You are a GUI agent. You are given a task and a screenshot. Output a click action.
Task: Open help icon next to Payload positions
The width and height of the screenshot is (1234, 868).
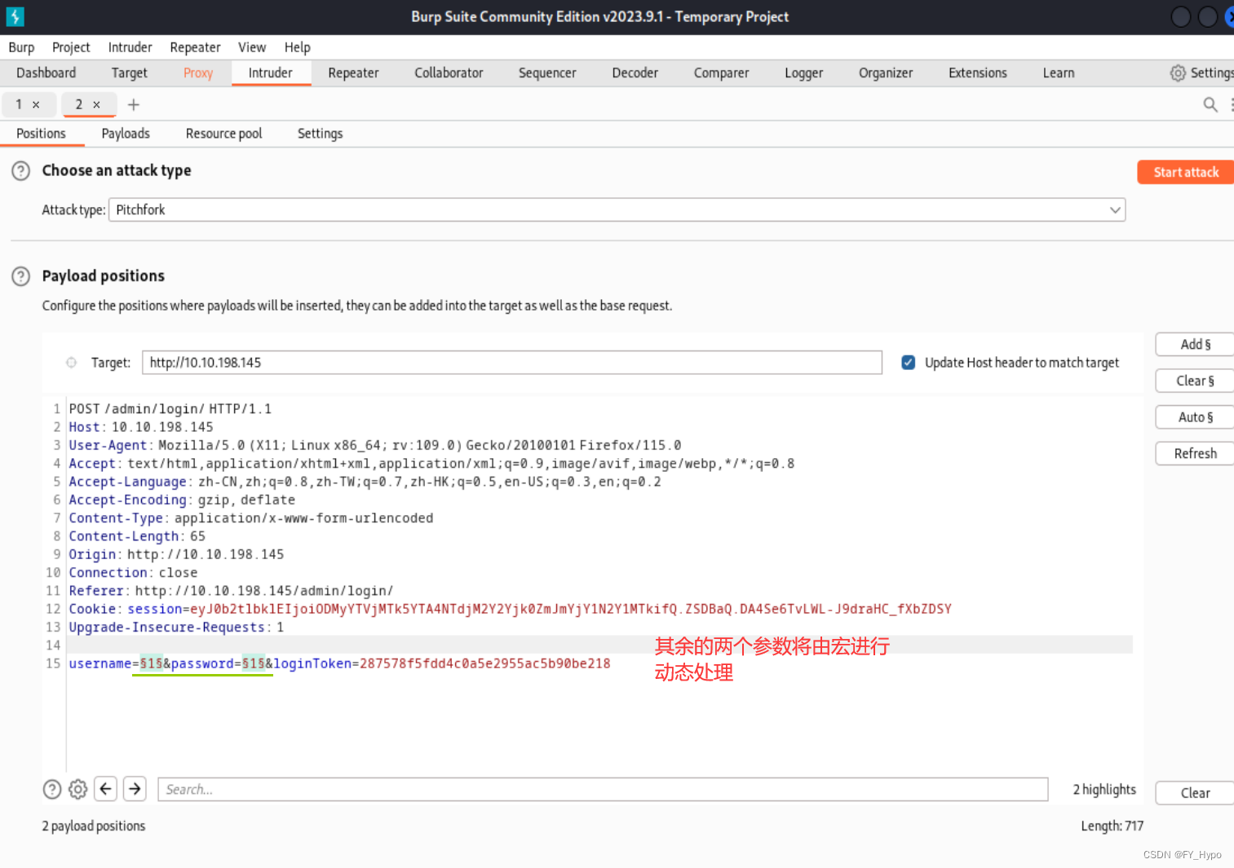20,276
